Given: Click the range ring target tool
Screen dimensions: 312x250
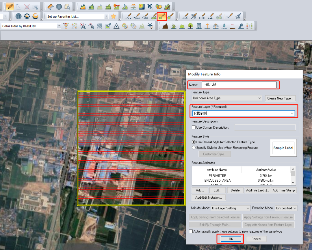Looking at the screenshot, I should click(x=194, y=16).
